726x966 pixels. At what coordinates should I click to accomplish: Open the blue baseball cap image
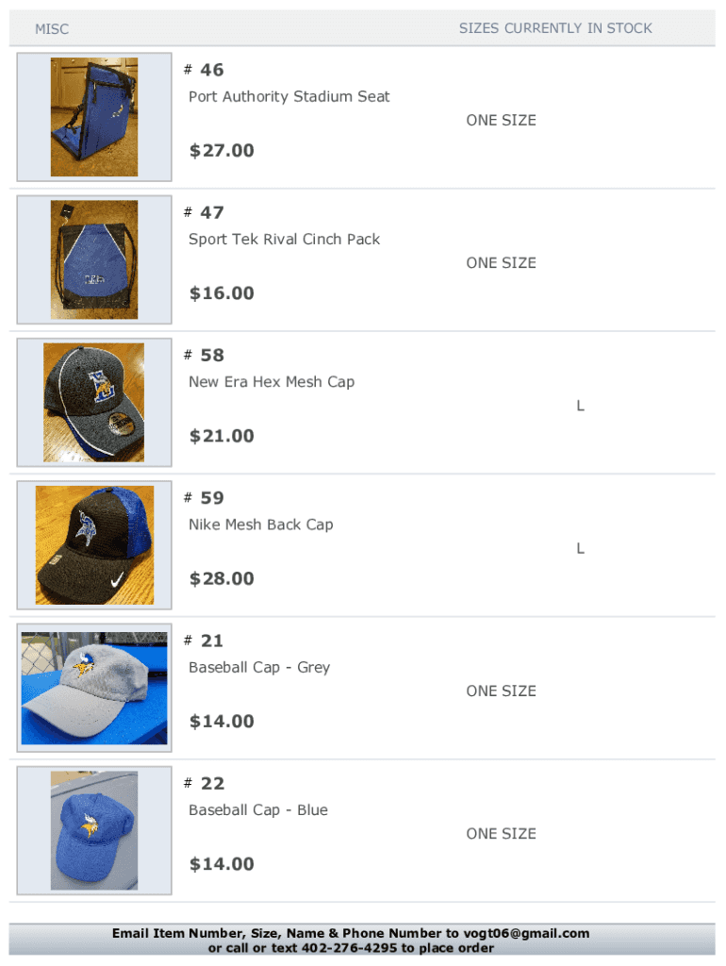(x=94, y=830)
